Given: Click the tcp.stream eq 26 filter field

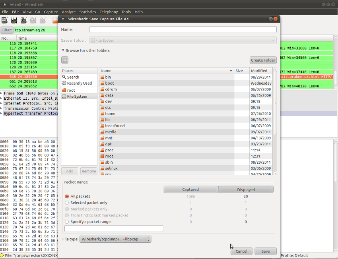Looking at the screenshot, I should pyautogui.click(x=36, y=30).
